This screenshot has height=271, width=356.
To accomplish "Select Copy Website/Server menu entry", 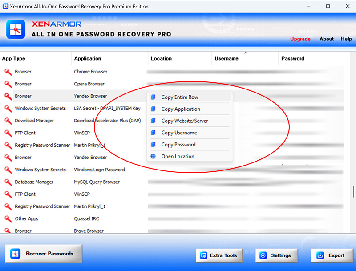I will tap(190, 121).
